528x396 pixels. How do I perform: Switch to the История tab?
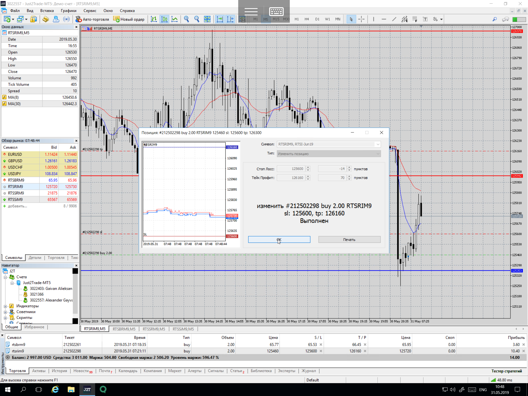click(59, 371)
